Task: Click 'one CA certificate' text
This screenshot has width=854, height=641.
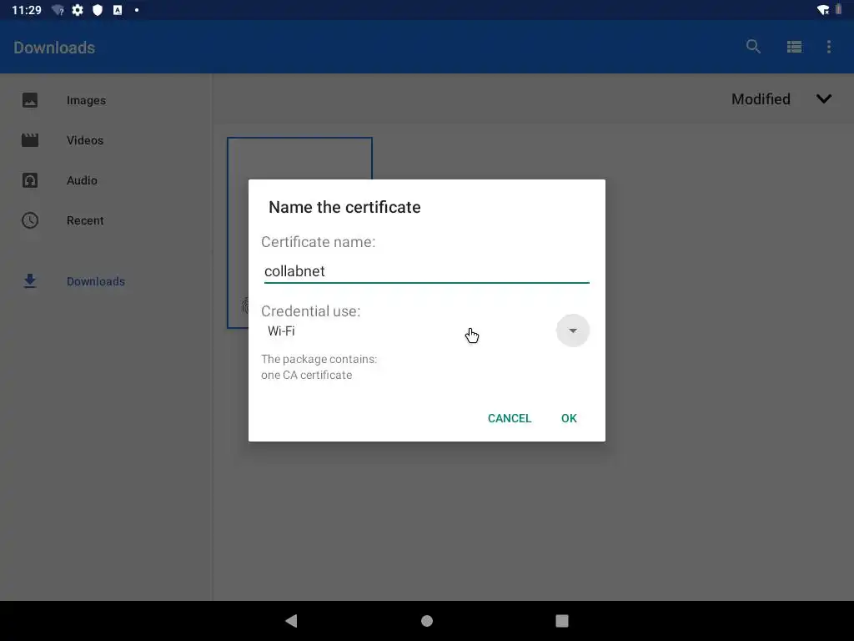Action: coord(307,375)
